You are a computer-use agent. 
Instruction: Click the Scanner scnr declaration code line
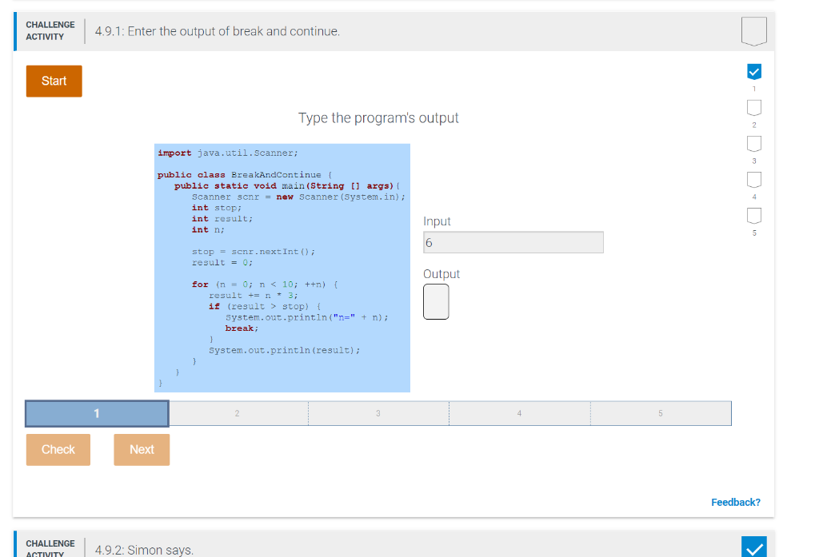(298, 197)
